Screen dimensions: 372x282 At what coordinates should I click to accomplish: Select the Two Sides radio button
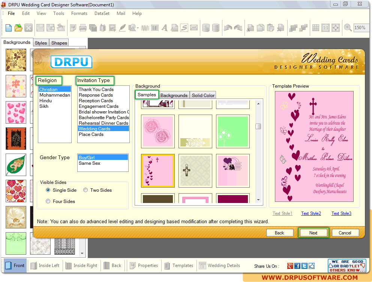coord(85,190)
